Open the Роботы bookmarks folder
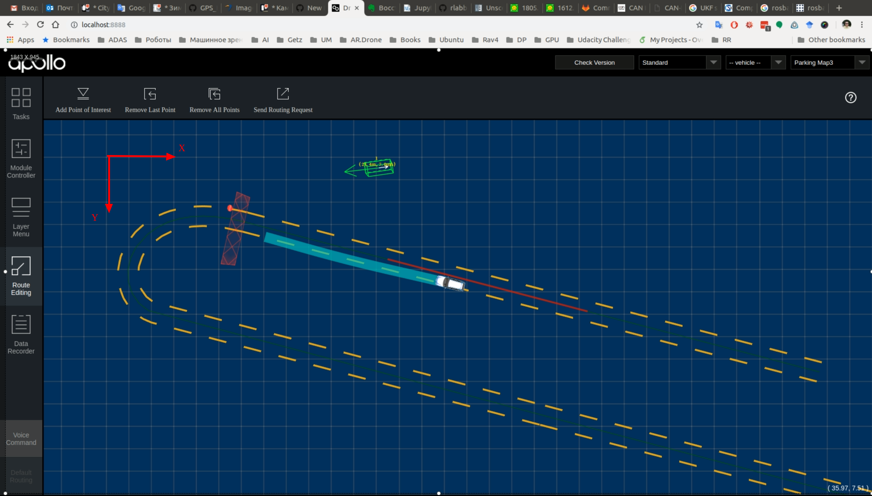Screen dimensions: 872x496 click(153, 40)
